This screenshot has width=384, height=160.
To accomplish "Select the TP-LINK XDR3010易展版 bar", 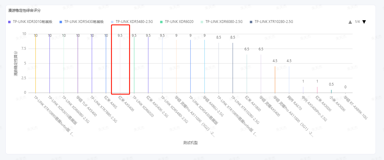I will click(x=49, y=63).
